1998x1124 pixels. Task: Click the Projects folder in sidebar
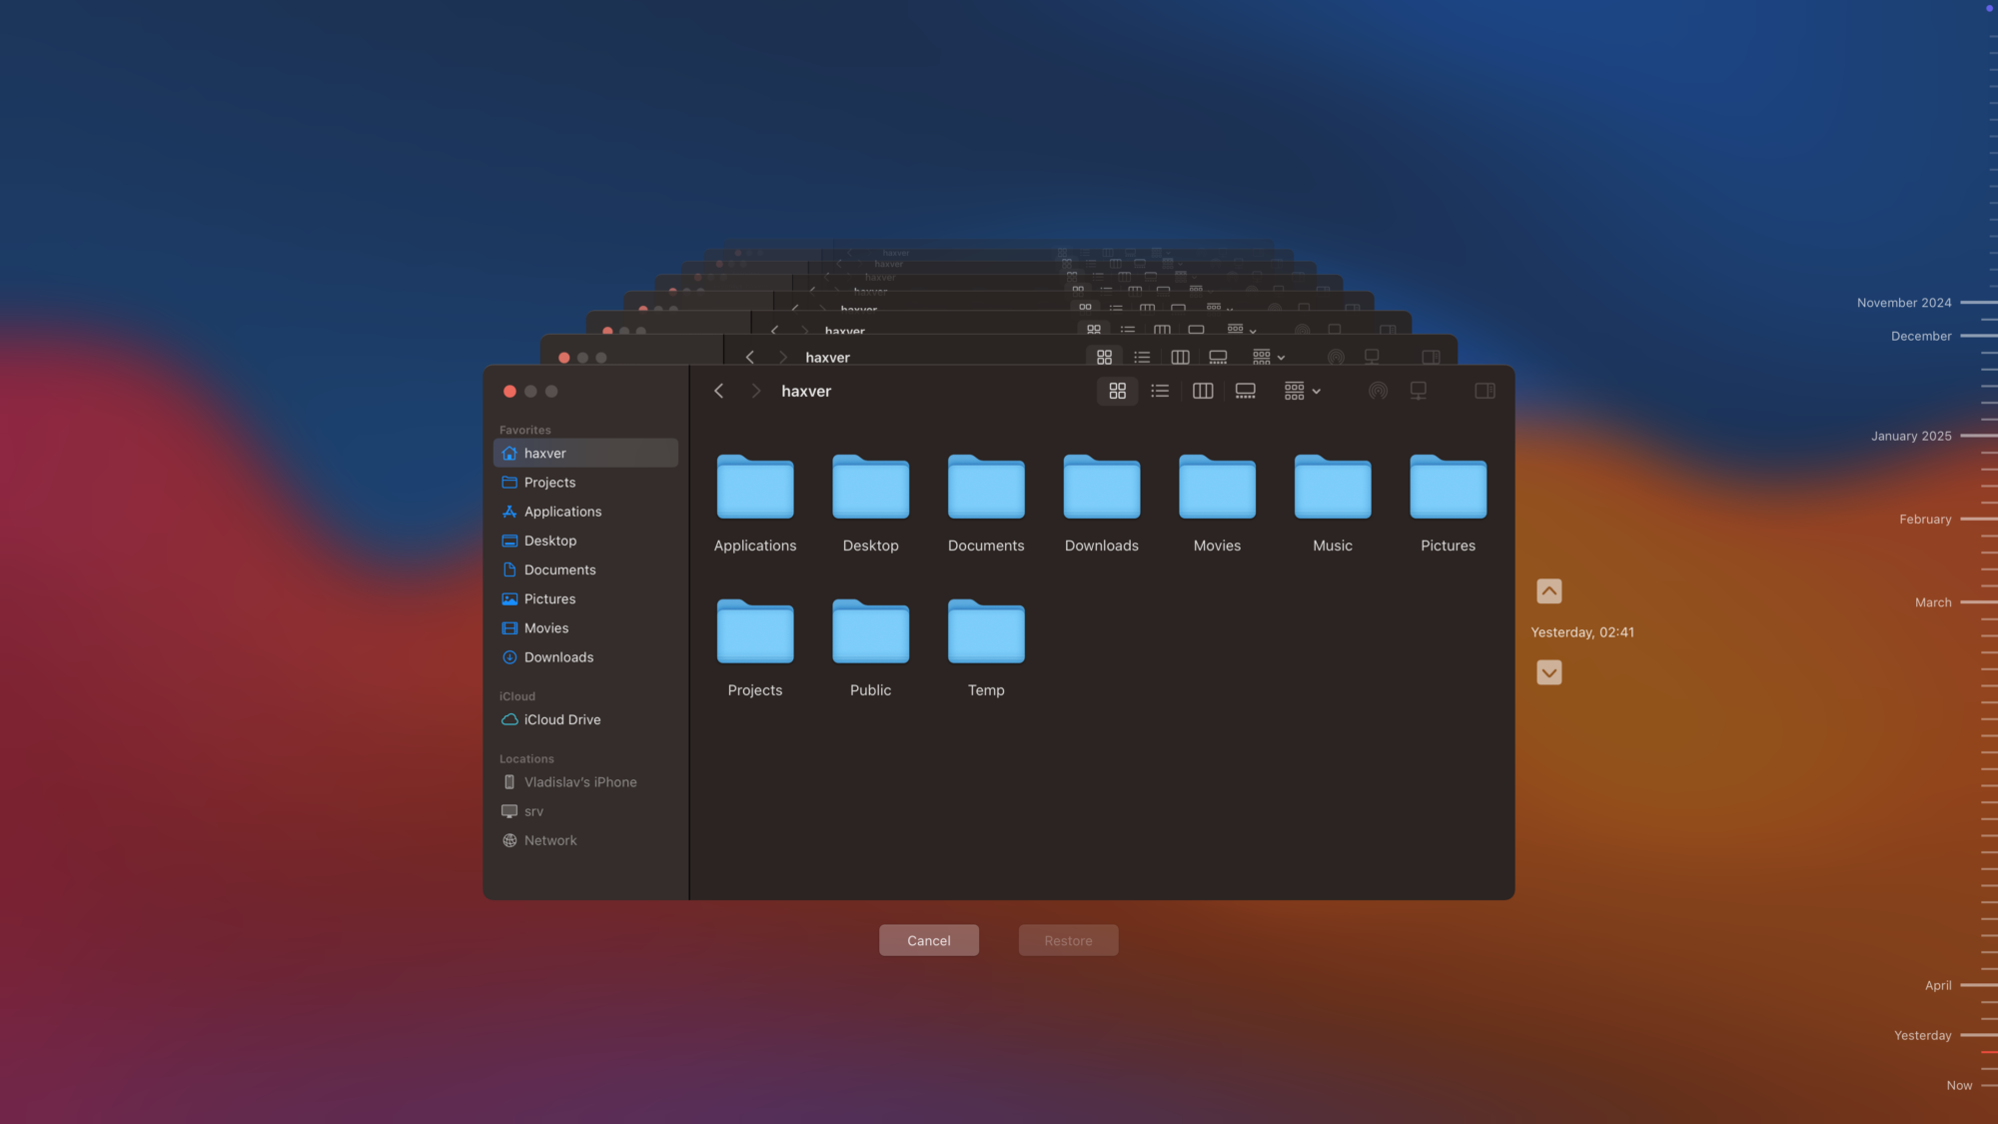[549, 483]
